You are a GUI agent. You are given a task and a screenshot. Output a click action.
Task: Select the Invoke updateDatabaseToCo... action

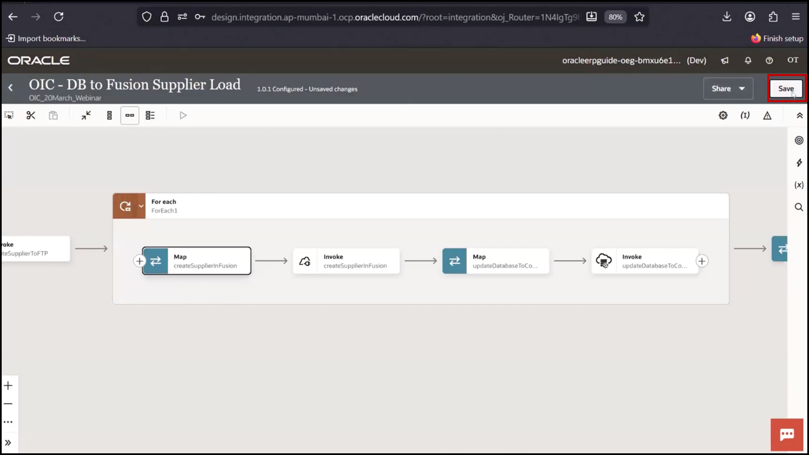[645, 261]
